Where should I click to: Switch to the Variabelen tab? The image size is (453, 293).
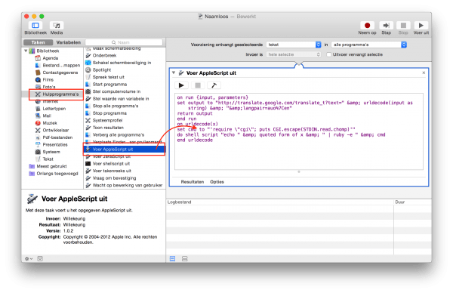[69, 42]
